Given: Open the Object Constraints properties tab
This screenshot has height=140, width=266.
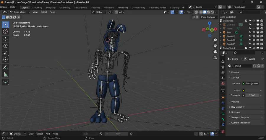Looking at the screenshot, I should 223,108.
